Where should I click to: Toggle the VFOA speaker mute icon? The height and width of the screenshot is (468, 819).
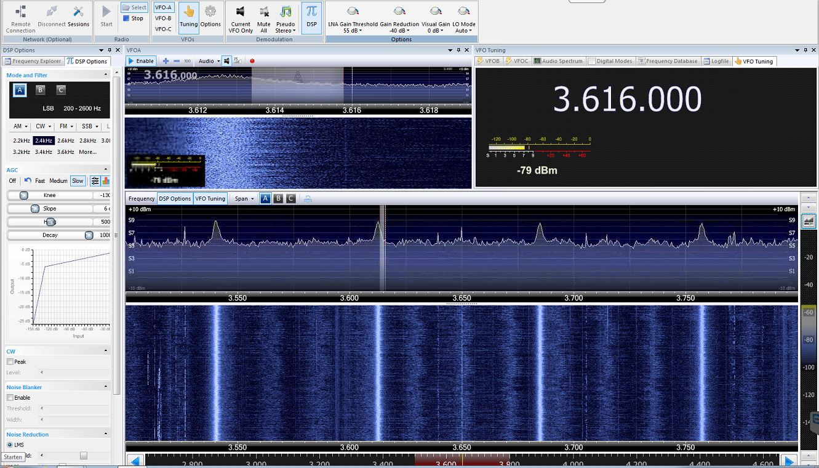(x=227, y=61)
